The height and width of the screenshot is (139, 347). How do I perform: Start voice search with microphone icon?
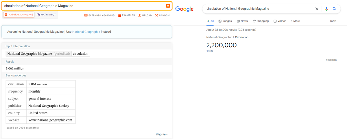click(326, 9)
